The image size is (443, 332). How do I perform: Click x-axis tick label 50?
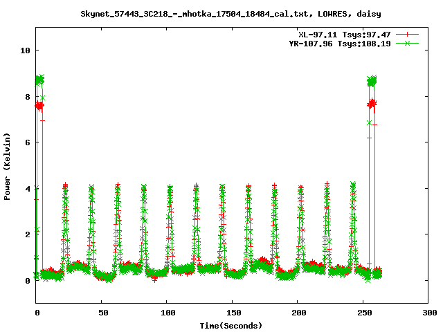coord(103,313)
